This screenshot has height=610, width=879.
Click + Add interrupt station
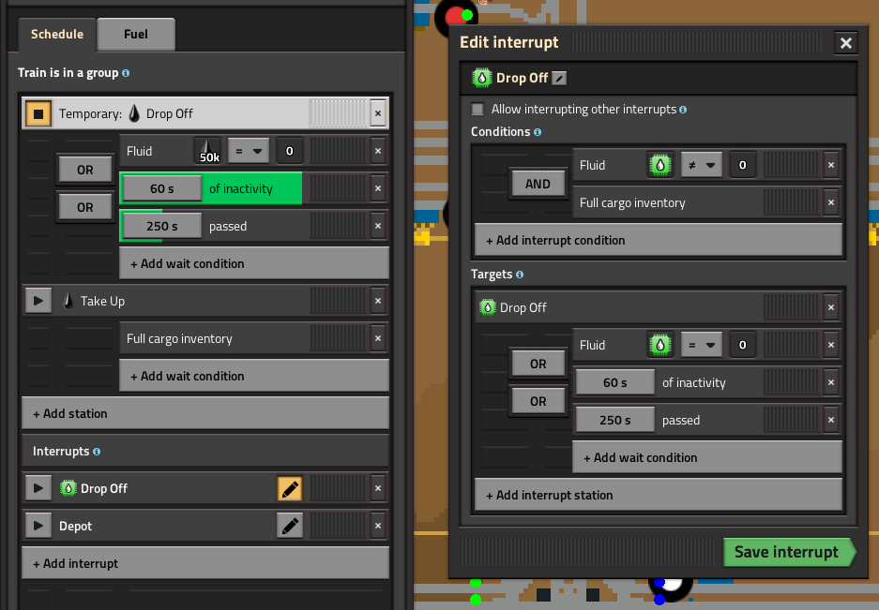point(659,495)
